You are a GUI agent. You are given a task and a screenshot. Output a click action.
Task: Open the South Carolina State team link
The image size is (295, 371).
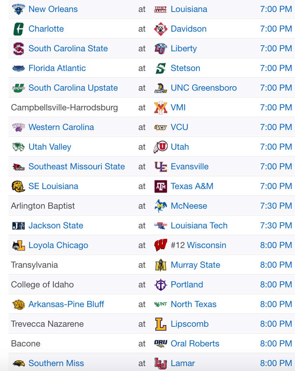[x=68, y=48]
